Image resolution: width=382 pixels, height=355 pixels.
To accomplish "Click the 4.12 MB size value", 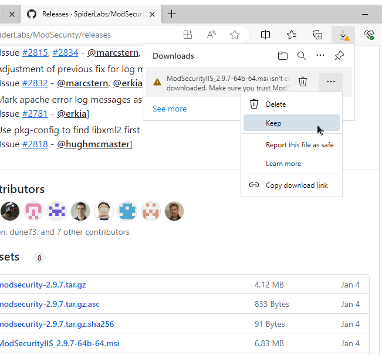I will (269, 285).
